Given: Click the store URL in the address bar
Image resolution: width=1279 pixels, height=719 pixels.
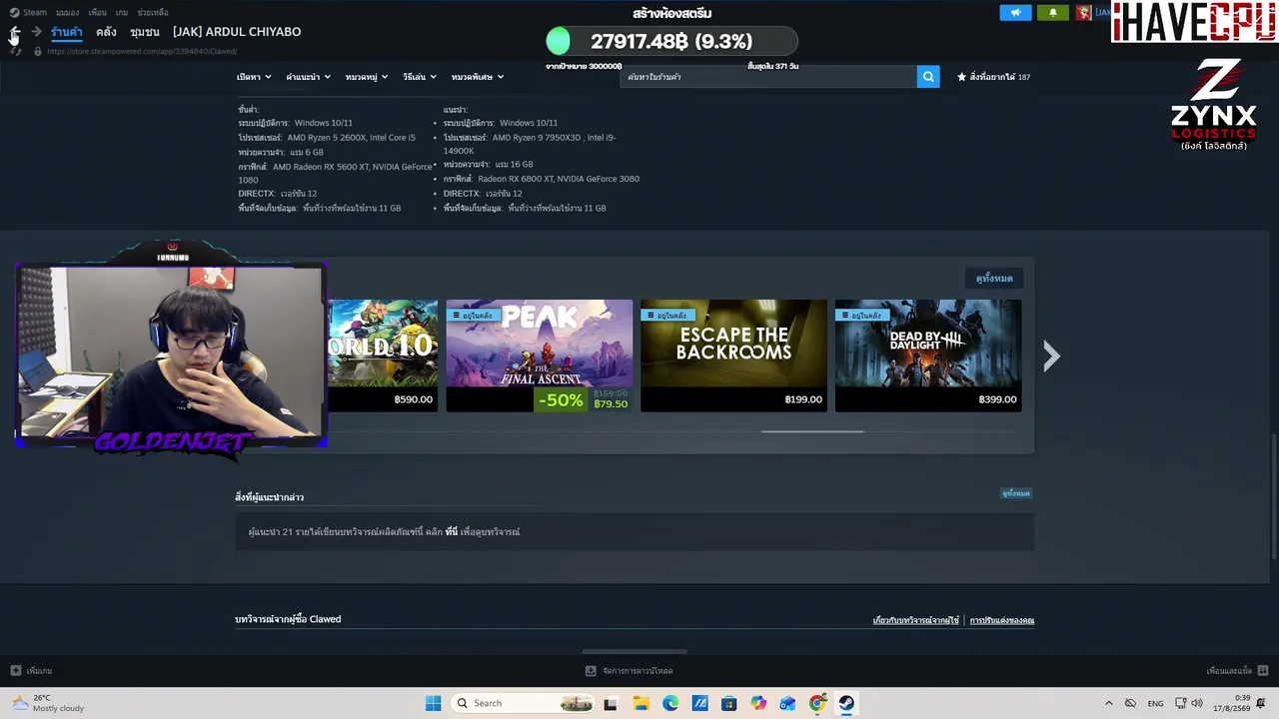Looking at the screenshot, I should 141,51.
